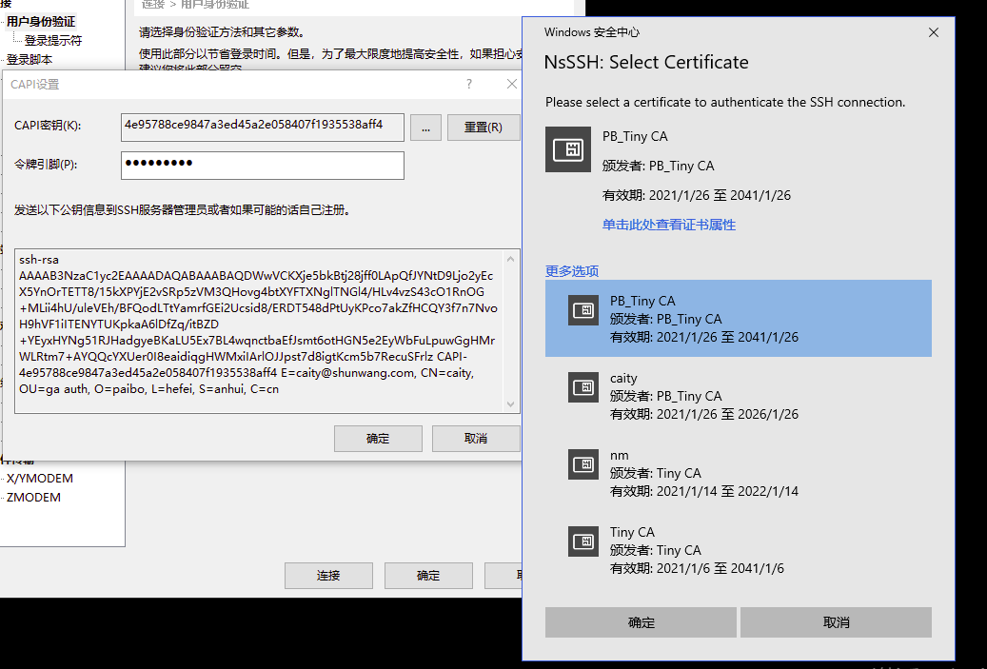Select ZMODEM tree item
The width and height of the screenshot is (987, 669).
tap(33, 497)
